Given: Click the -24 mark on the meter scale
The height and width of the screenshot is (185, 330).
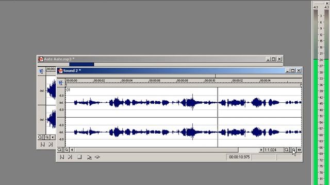Looking at the screenshot, I should click(x=321, y=60).
